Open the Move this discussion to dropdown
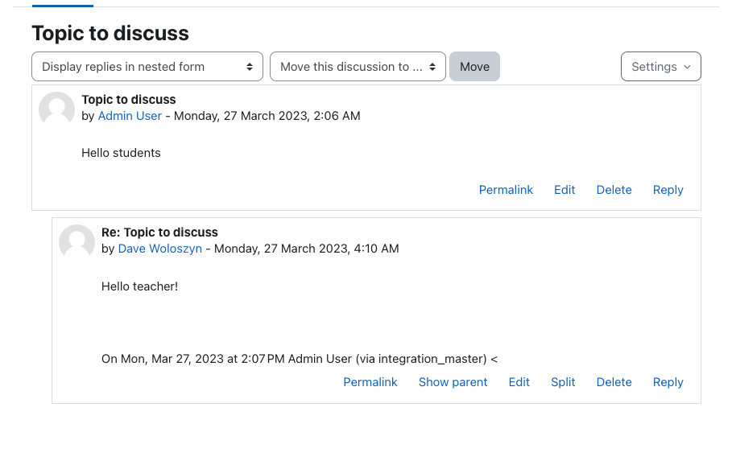Screen dimensions: 732x461 point(358,67)
